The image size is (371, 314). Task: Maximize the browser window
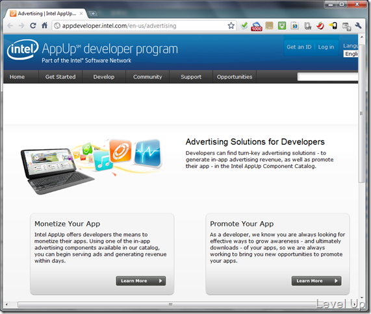click(342, 5)
